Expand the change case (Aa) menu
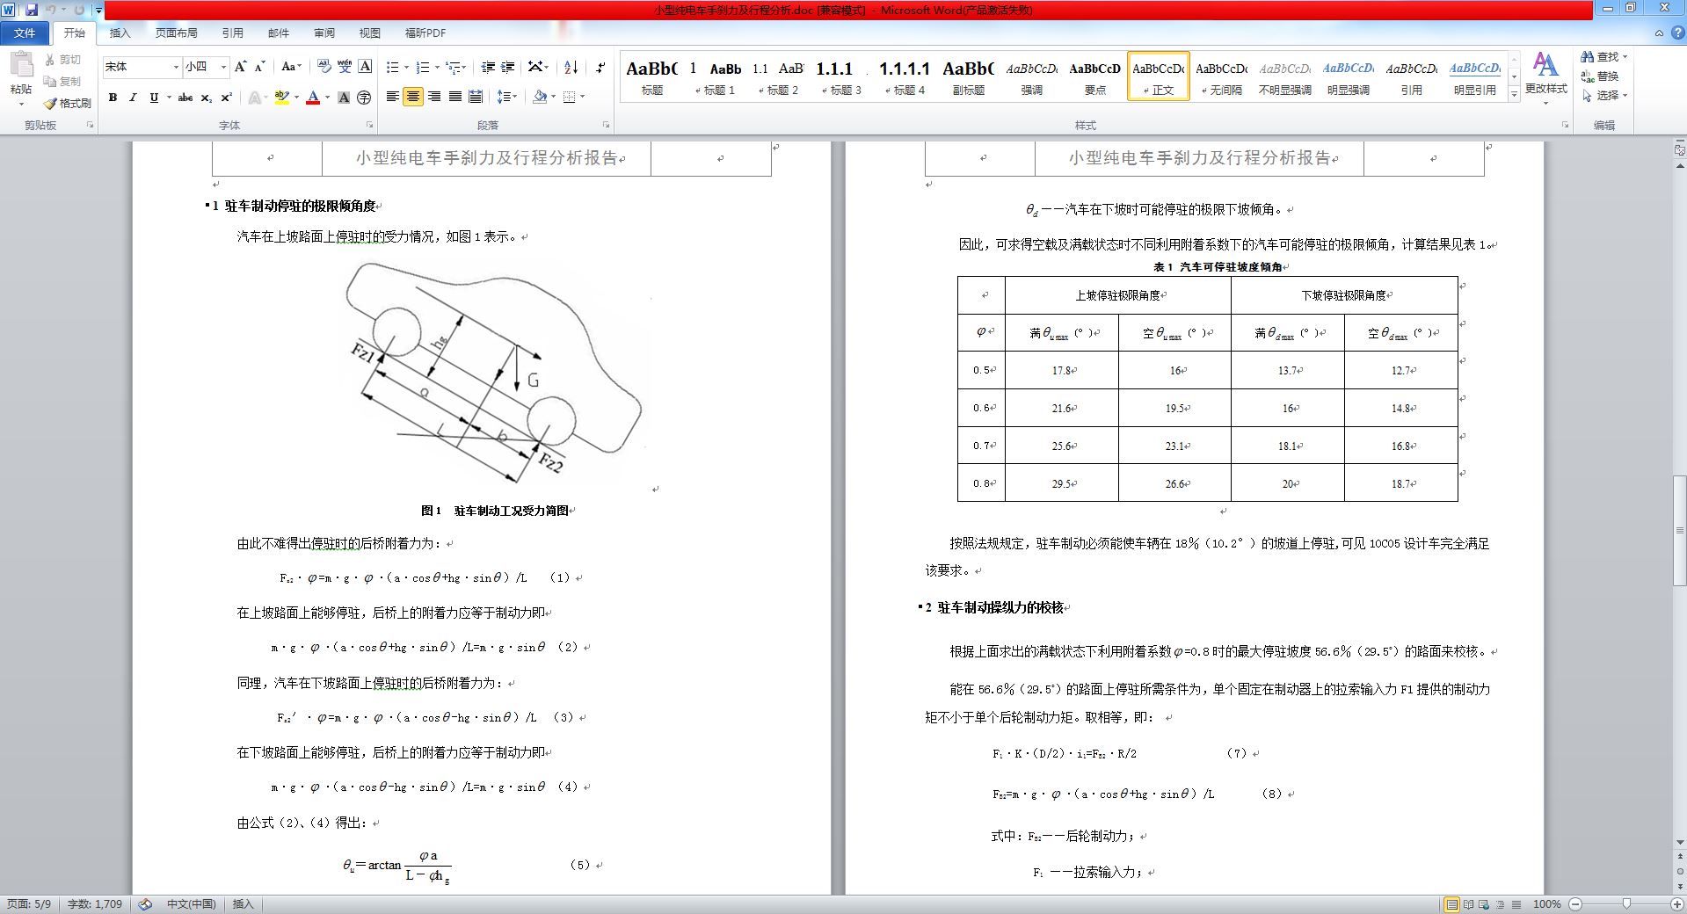This screenshot has height=914, width=1687. 291,67
